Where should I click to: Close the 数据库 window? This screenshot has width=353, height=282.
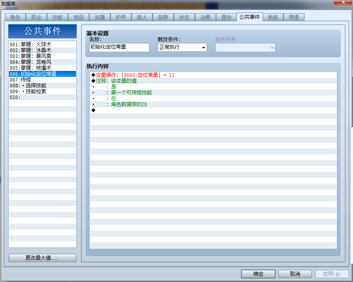pos(343,2)
